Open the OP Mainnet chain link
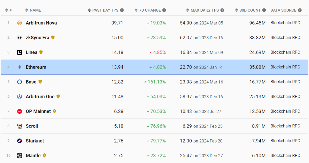This screenshot has height=163, width=309. tap(38, 111)
